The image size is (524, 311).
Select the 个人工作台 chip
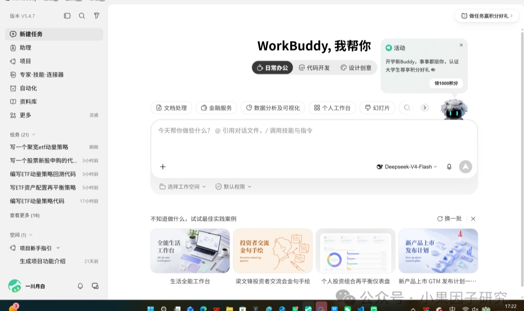[x=332, y=108]
